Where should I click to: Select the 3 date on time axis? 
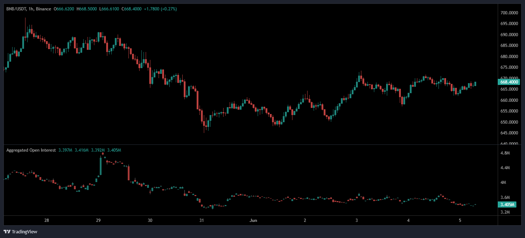357,220
